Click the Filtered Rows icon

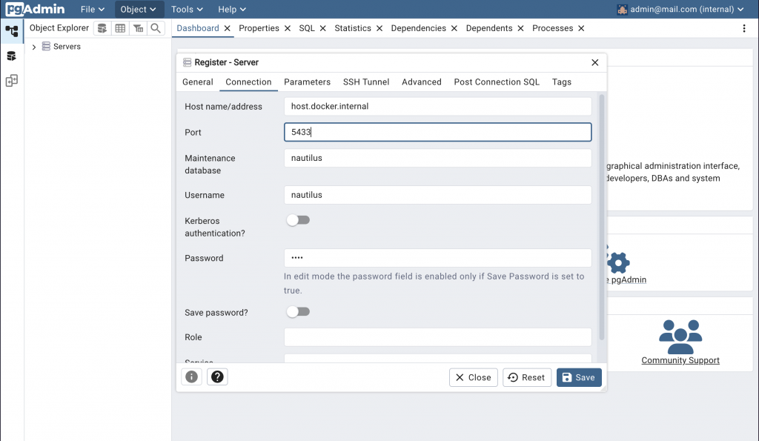coord(138,29)
